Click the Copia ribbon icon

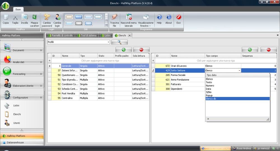pyautogui.click(x=6, y=19)
